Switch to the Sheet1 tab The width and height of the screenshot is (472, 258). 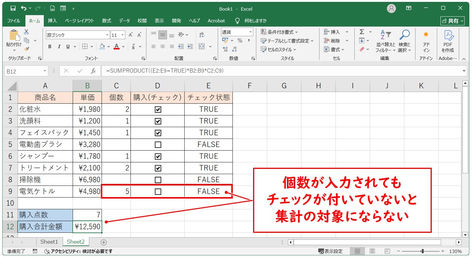tap(49, 242)
